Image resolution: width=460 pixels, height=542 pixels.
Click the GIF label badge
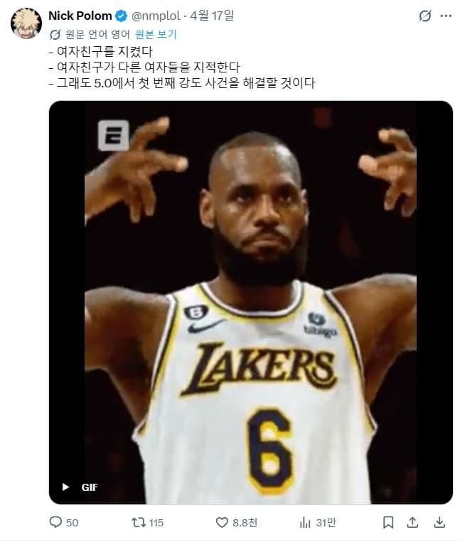click(90, 487)
